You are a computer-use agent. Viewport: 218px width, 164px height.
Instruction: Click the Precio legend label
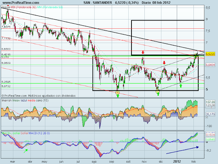click(x=6, y=7)
